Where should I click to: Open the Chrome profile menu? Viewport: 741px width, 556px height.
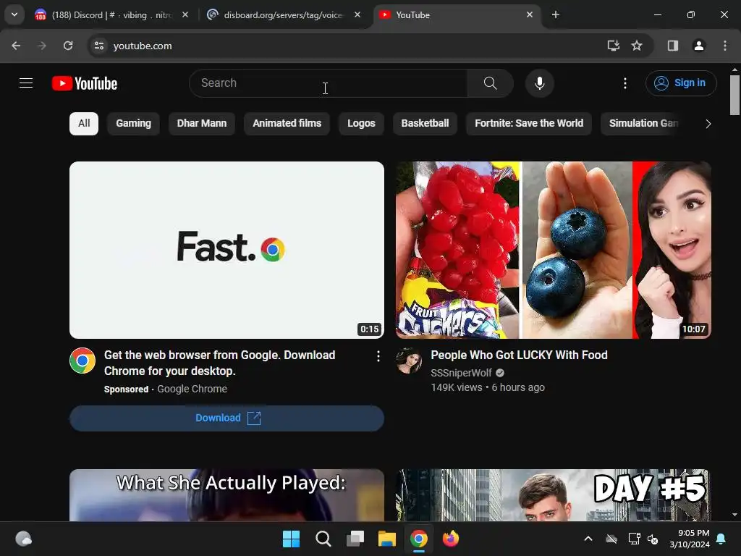pyautogui.click(x=699, y=46)
